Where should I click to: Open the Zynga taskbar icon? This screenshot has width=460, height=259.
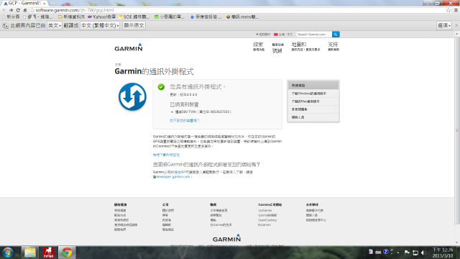point(48,253)
